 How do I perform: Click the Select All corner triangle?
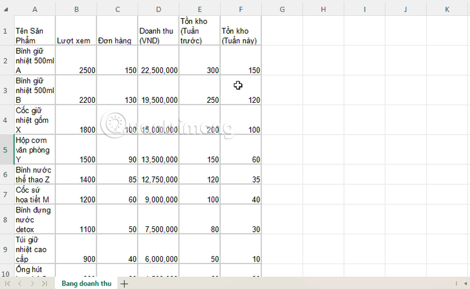click(x=6, y=9)
